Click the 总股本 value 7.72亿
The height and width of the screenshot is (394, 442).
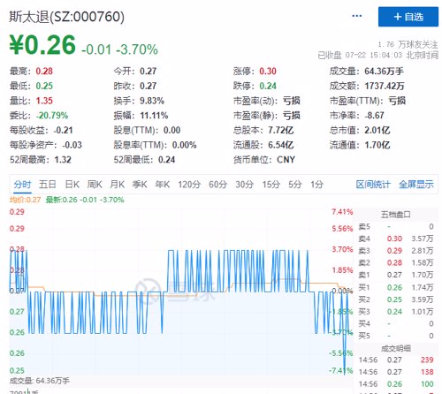tap(281, 130)
